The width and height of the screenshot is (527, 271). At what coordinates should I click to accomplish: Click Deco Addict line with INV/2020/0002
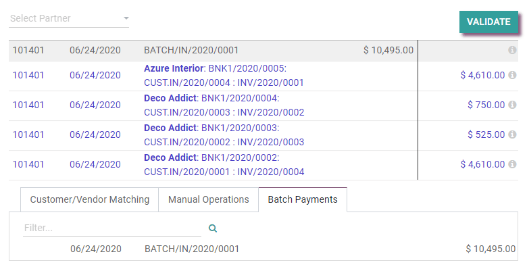(x=224, y=105)
